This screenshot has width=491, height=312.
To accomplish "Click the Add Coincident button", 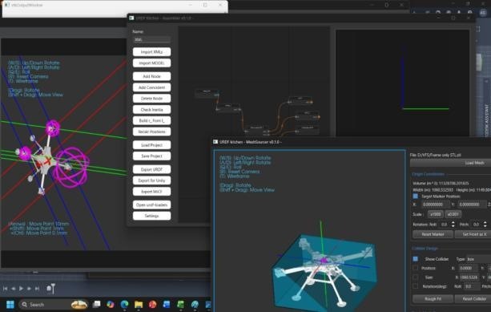I will tap(151, 87).
